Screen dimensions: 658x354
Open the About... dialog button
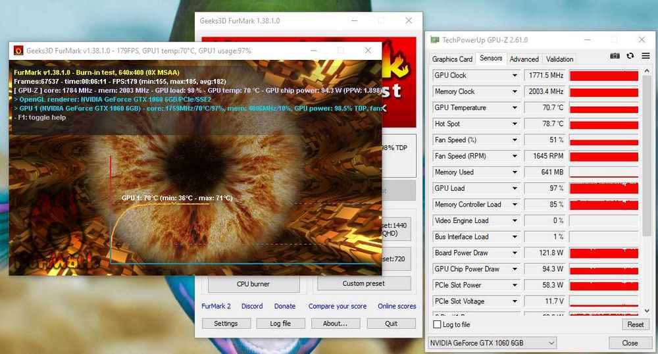click(335, 323)
